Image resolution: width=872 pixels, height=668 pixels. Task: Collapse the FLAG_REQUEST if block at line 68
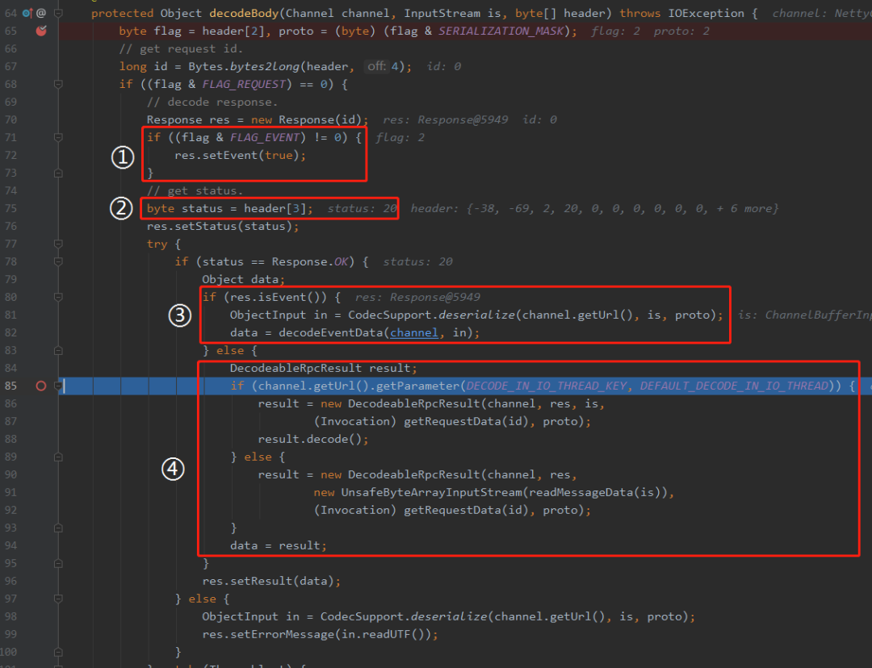coord(58,84)
